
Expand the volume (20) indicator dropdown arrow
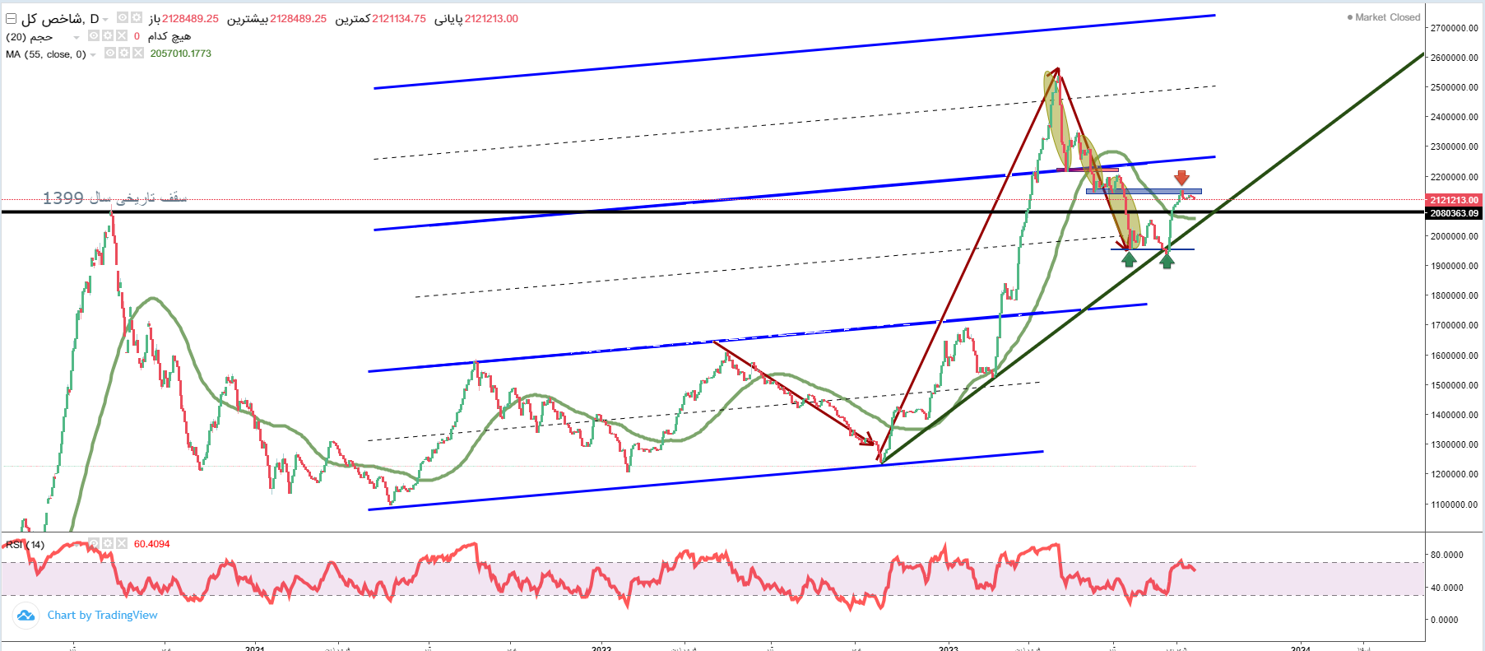(x=77, y=37)
